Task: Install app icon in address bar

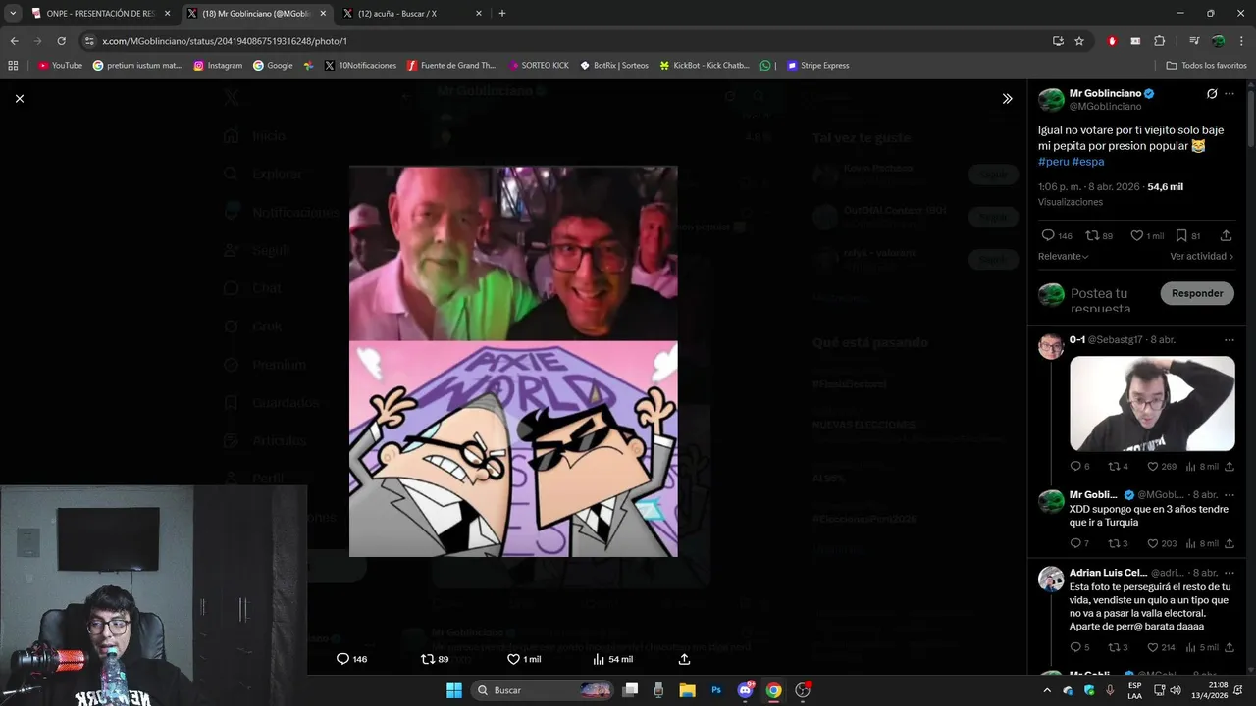Action: pos(1058,41)
